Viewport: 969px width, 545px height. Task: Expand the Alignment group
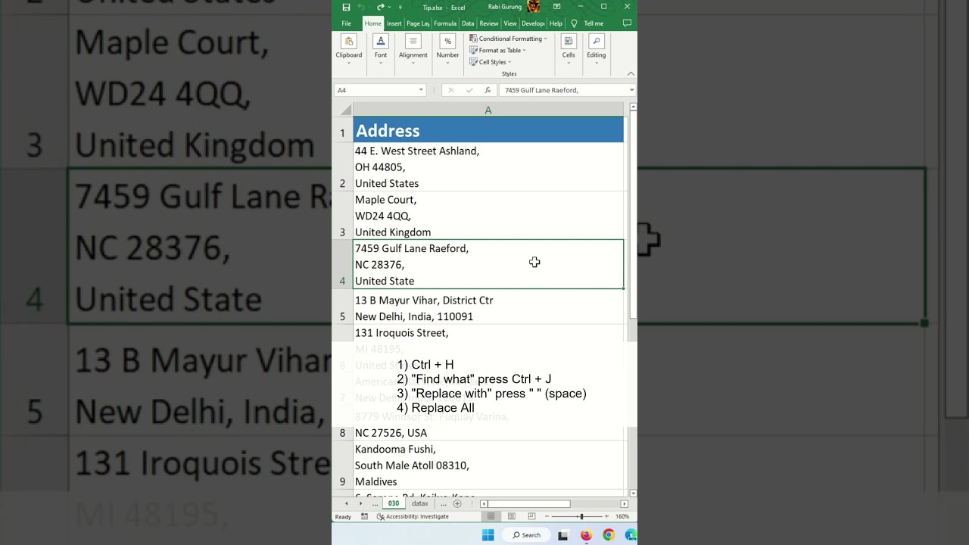pos(413,50)
